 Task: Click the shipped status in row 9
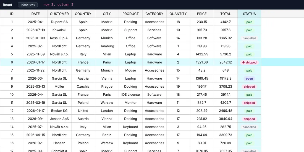(249, 87)
